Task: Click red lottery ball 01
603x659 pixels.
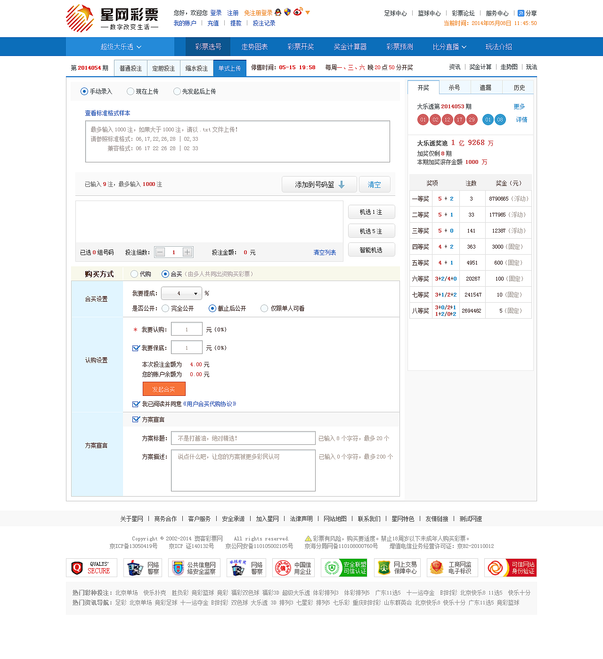Action: (x=423, y=120)
